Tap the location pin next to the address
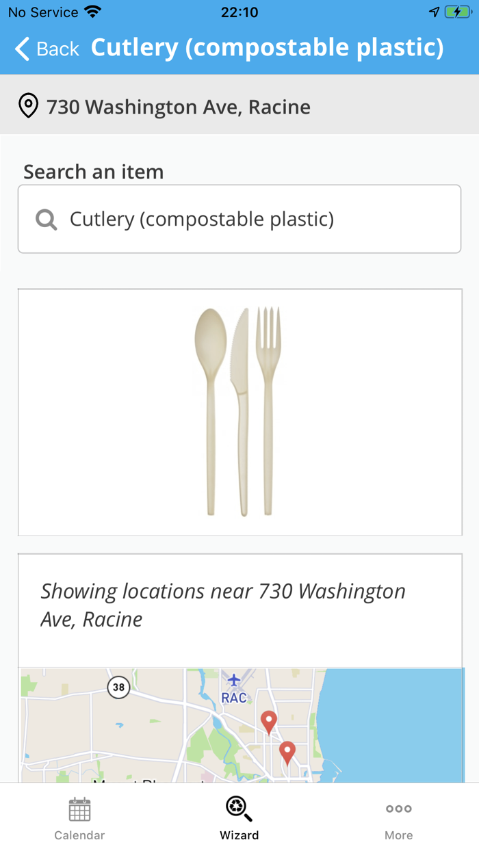 point(28,105)
